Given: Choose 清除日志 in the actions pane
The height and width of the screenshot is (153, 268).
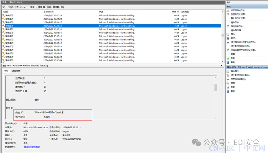Looking at the screenshot, I should coord(236,22).
